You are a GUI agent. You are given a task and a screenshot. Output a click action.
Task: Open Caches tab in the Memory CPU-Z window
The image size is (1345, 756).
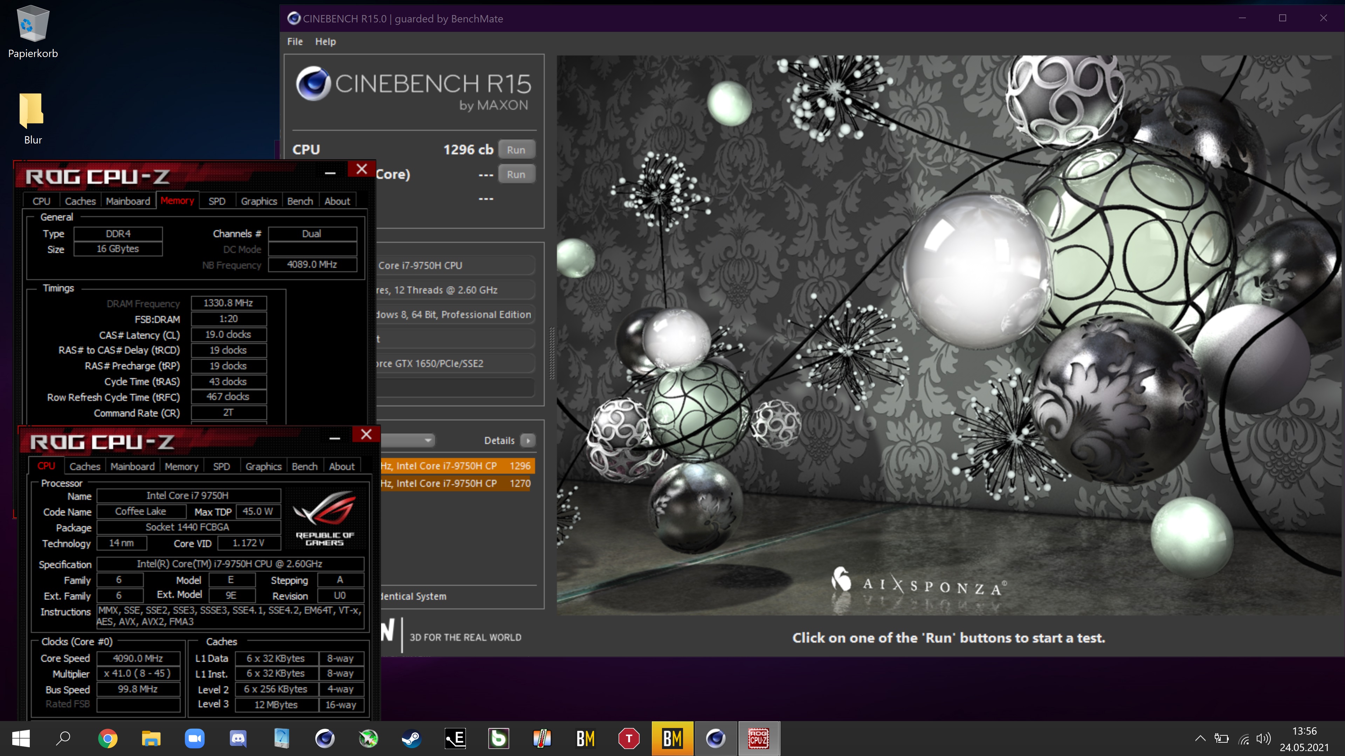pos(81,201)
